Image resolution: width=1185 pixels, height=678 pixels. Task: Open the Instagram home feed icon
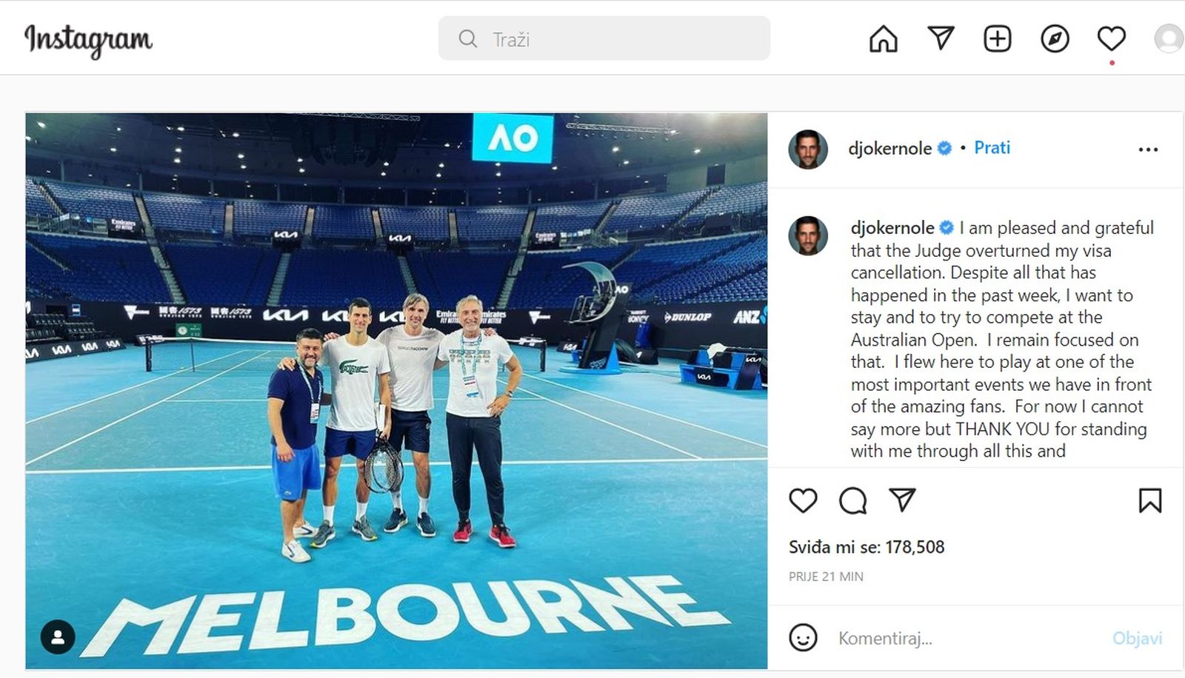click(883, 38)
